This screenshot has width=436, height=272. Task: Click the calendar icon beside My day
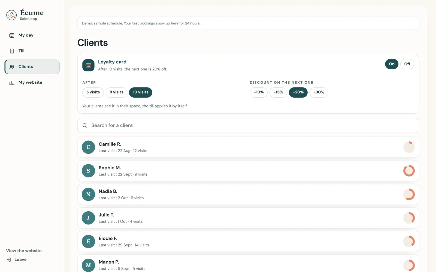[12, 35]
